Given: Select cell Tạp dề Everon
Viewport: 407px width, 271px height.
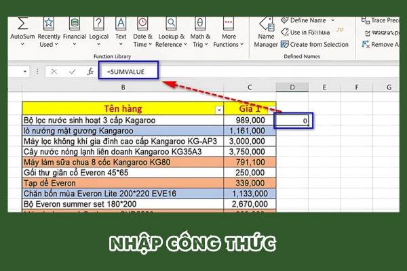Looking at the screenshot, I should [x=123, y=183].
